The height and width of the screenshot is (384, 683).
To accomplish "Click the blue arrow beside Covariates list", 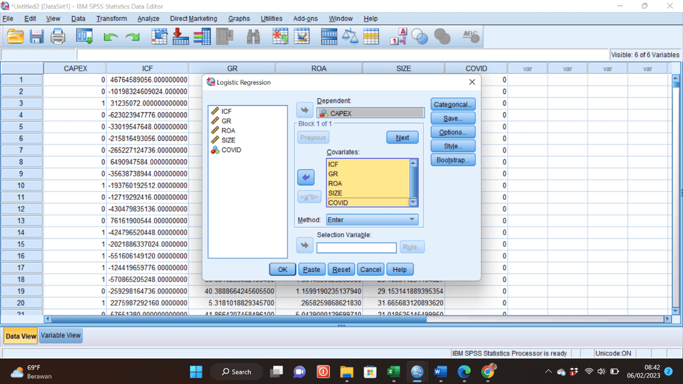I will (306, 177).
